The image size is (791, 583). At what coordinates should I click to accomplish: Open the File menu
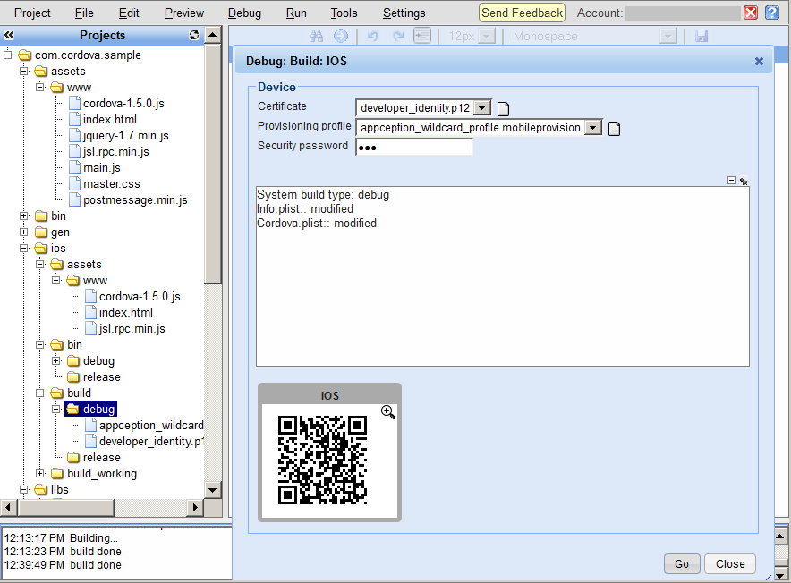tap(84, 13)
